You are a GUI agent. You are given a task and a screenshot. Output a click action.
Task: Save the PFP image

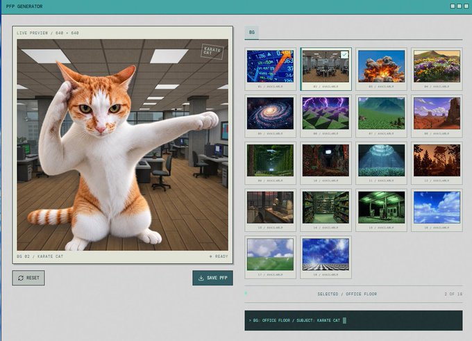(212, 278)
